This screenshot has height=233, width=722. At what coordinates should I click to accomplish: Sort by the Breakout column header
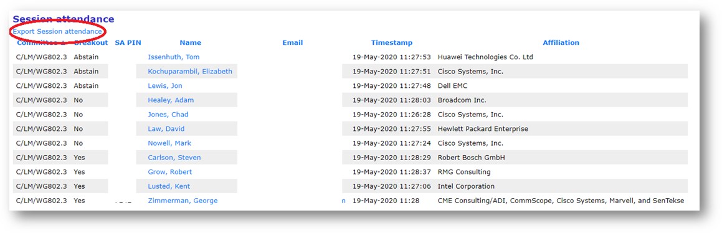[x=91, y=42]
